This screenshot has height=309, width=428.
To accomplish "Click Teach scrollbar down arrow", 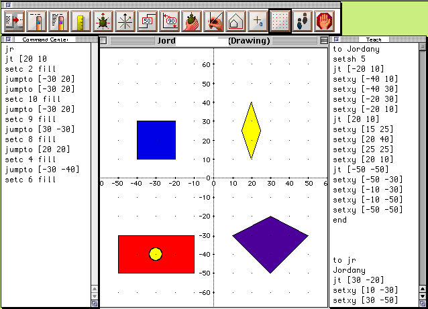I will (422, 296).
